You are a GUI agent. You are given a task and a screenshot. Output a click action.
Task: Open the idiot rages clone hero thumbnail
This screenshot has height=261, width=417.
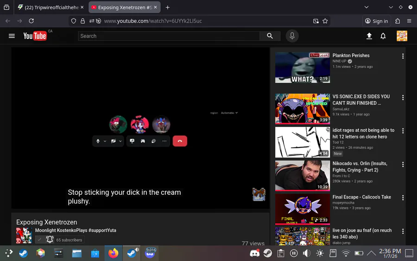coord(303,142)
